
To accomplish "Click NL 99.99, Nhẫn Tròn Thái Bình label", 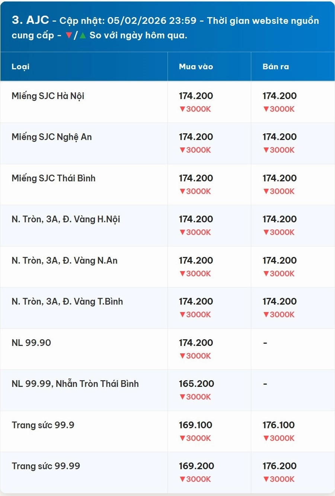I will coord(75,384).
